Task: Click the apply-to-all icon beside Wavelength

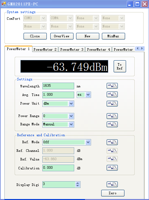Action: click(x=112, y=86)
